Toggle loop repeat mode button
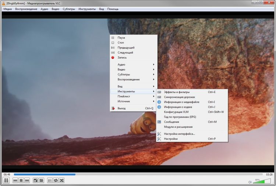 tap(56, 180)
